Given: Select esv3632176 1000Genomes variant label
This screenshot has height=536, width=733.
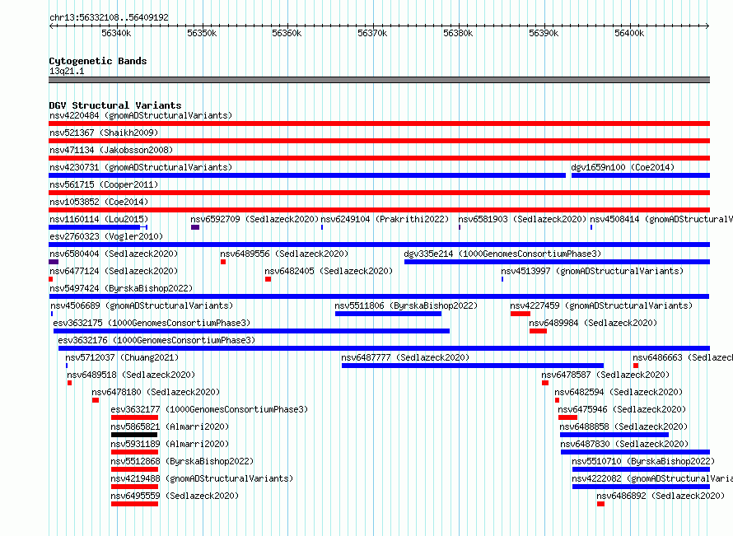Looking at the screenshot, I should pos(156,340).
